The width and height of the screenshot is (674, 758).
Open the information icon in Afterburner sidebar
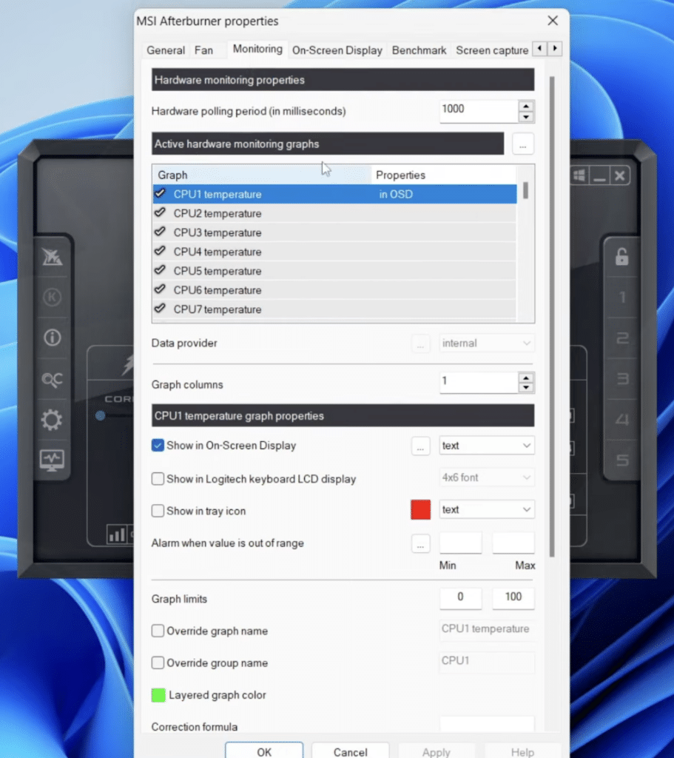click(53, 338)
